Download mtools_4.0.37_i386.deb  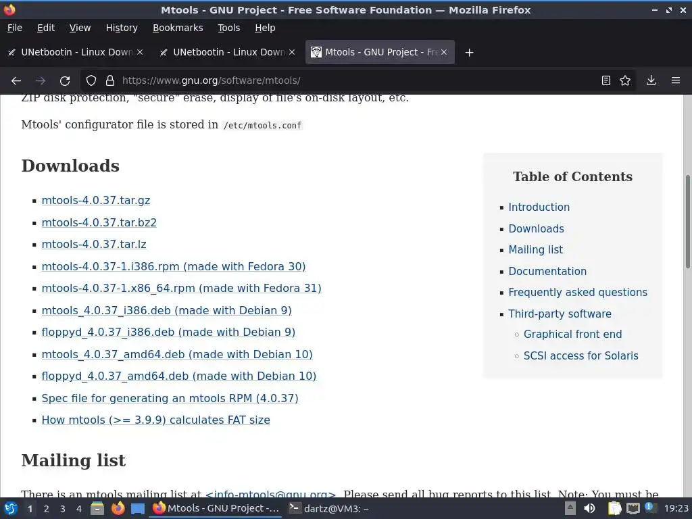click(x=166, y=310)
